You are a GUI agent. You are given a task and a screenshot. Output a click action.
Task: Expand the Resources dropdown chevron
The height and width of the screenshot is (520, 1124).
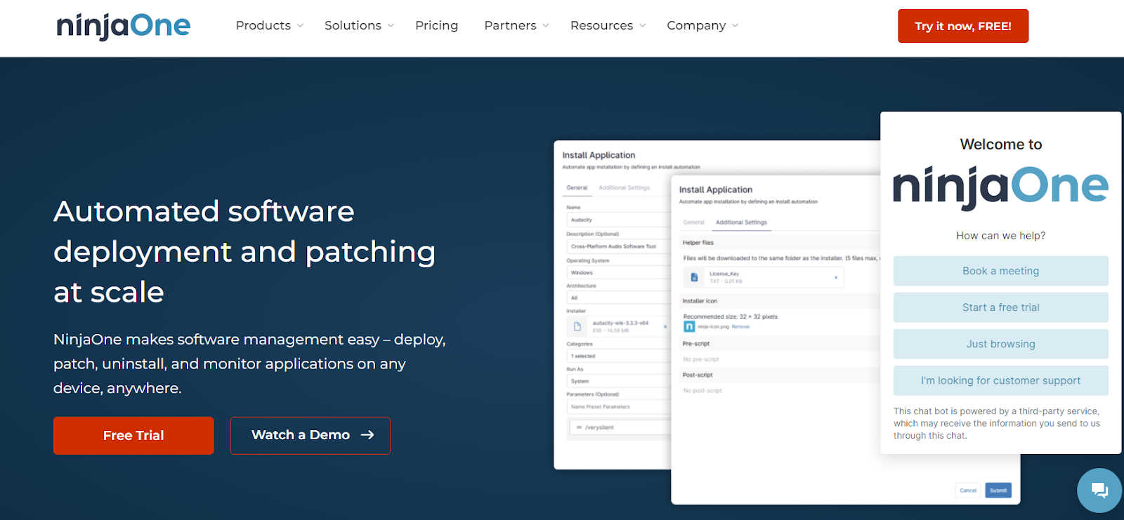(x=643, y=26)
